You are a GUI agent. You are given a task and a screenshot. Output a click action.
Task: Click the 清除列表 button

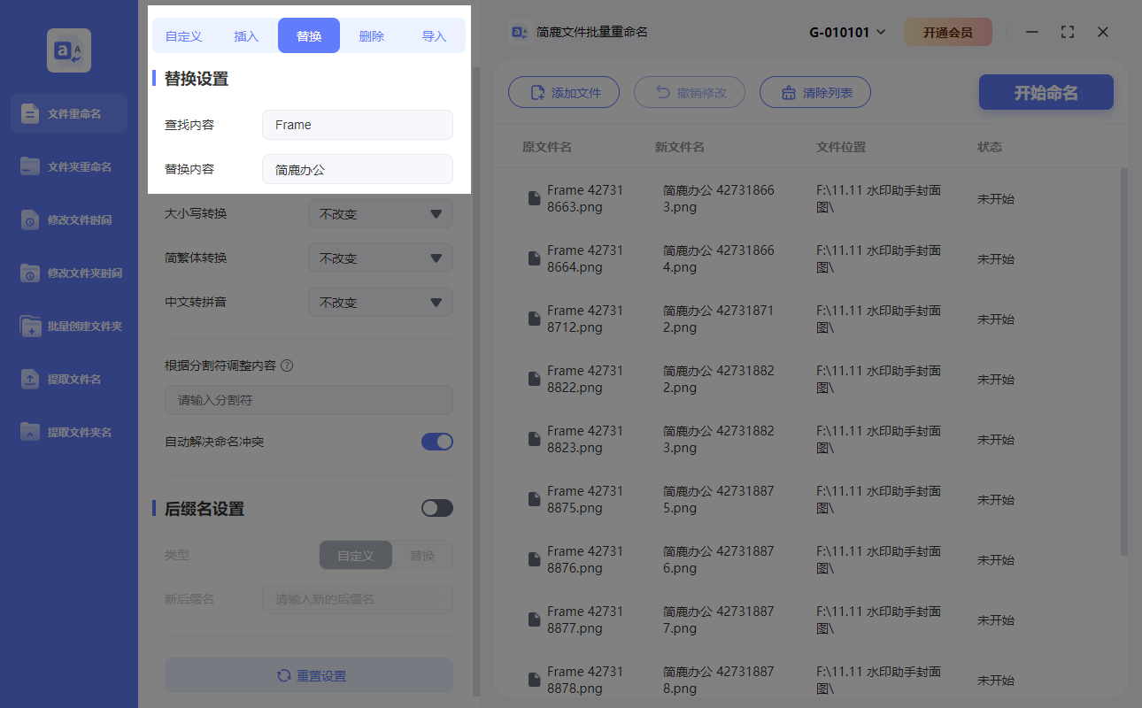(x=815, y=92)
